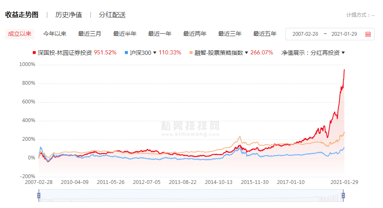This screenshot has width=383, height=208.
Task: Click the right range slider handle
Action: pos(343,196)
